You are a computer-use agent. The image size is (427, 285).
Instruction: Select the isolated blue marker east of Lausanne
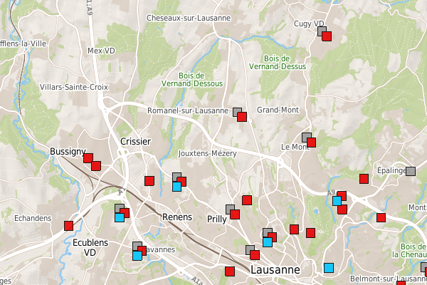pyautogui.click(x=329, y=268)
